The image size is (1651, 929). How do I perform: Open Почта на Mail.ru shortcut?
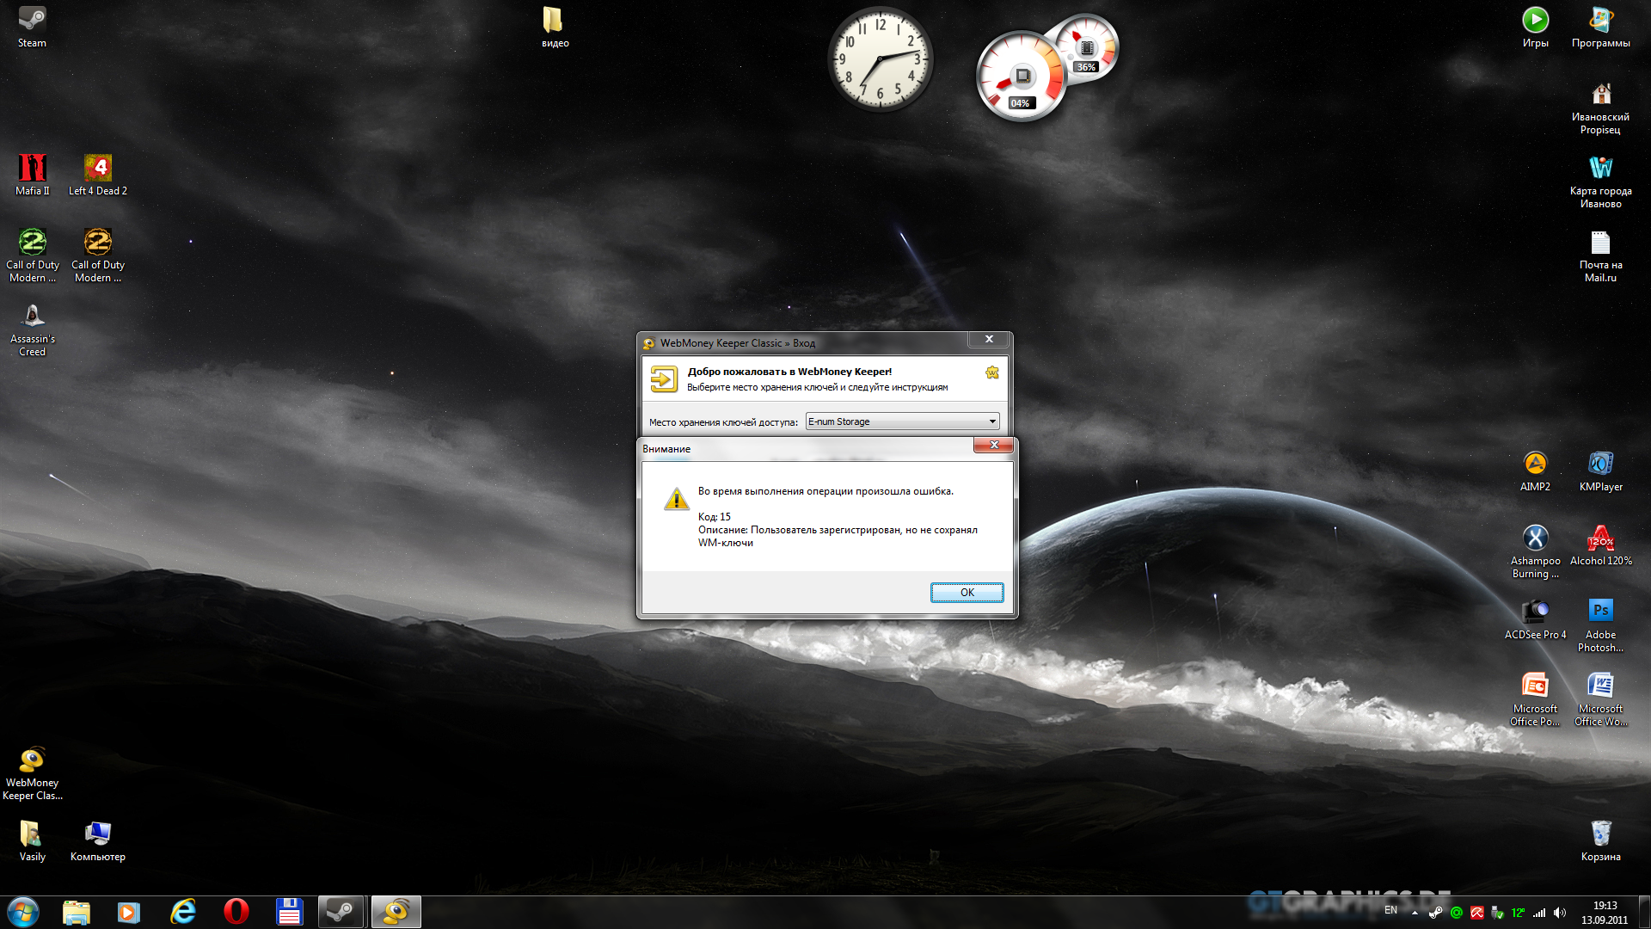(x=1600, y=255)
